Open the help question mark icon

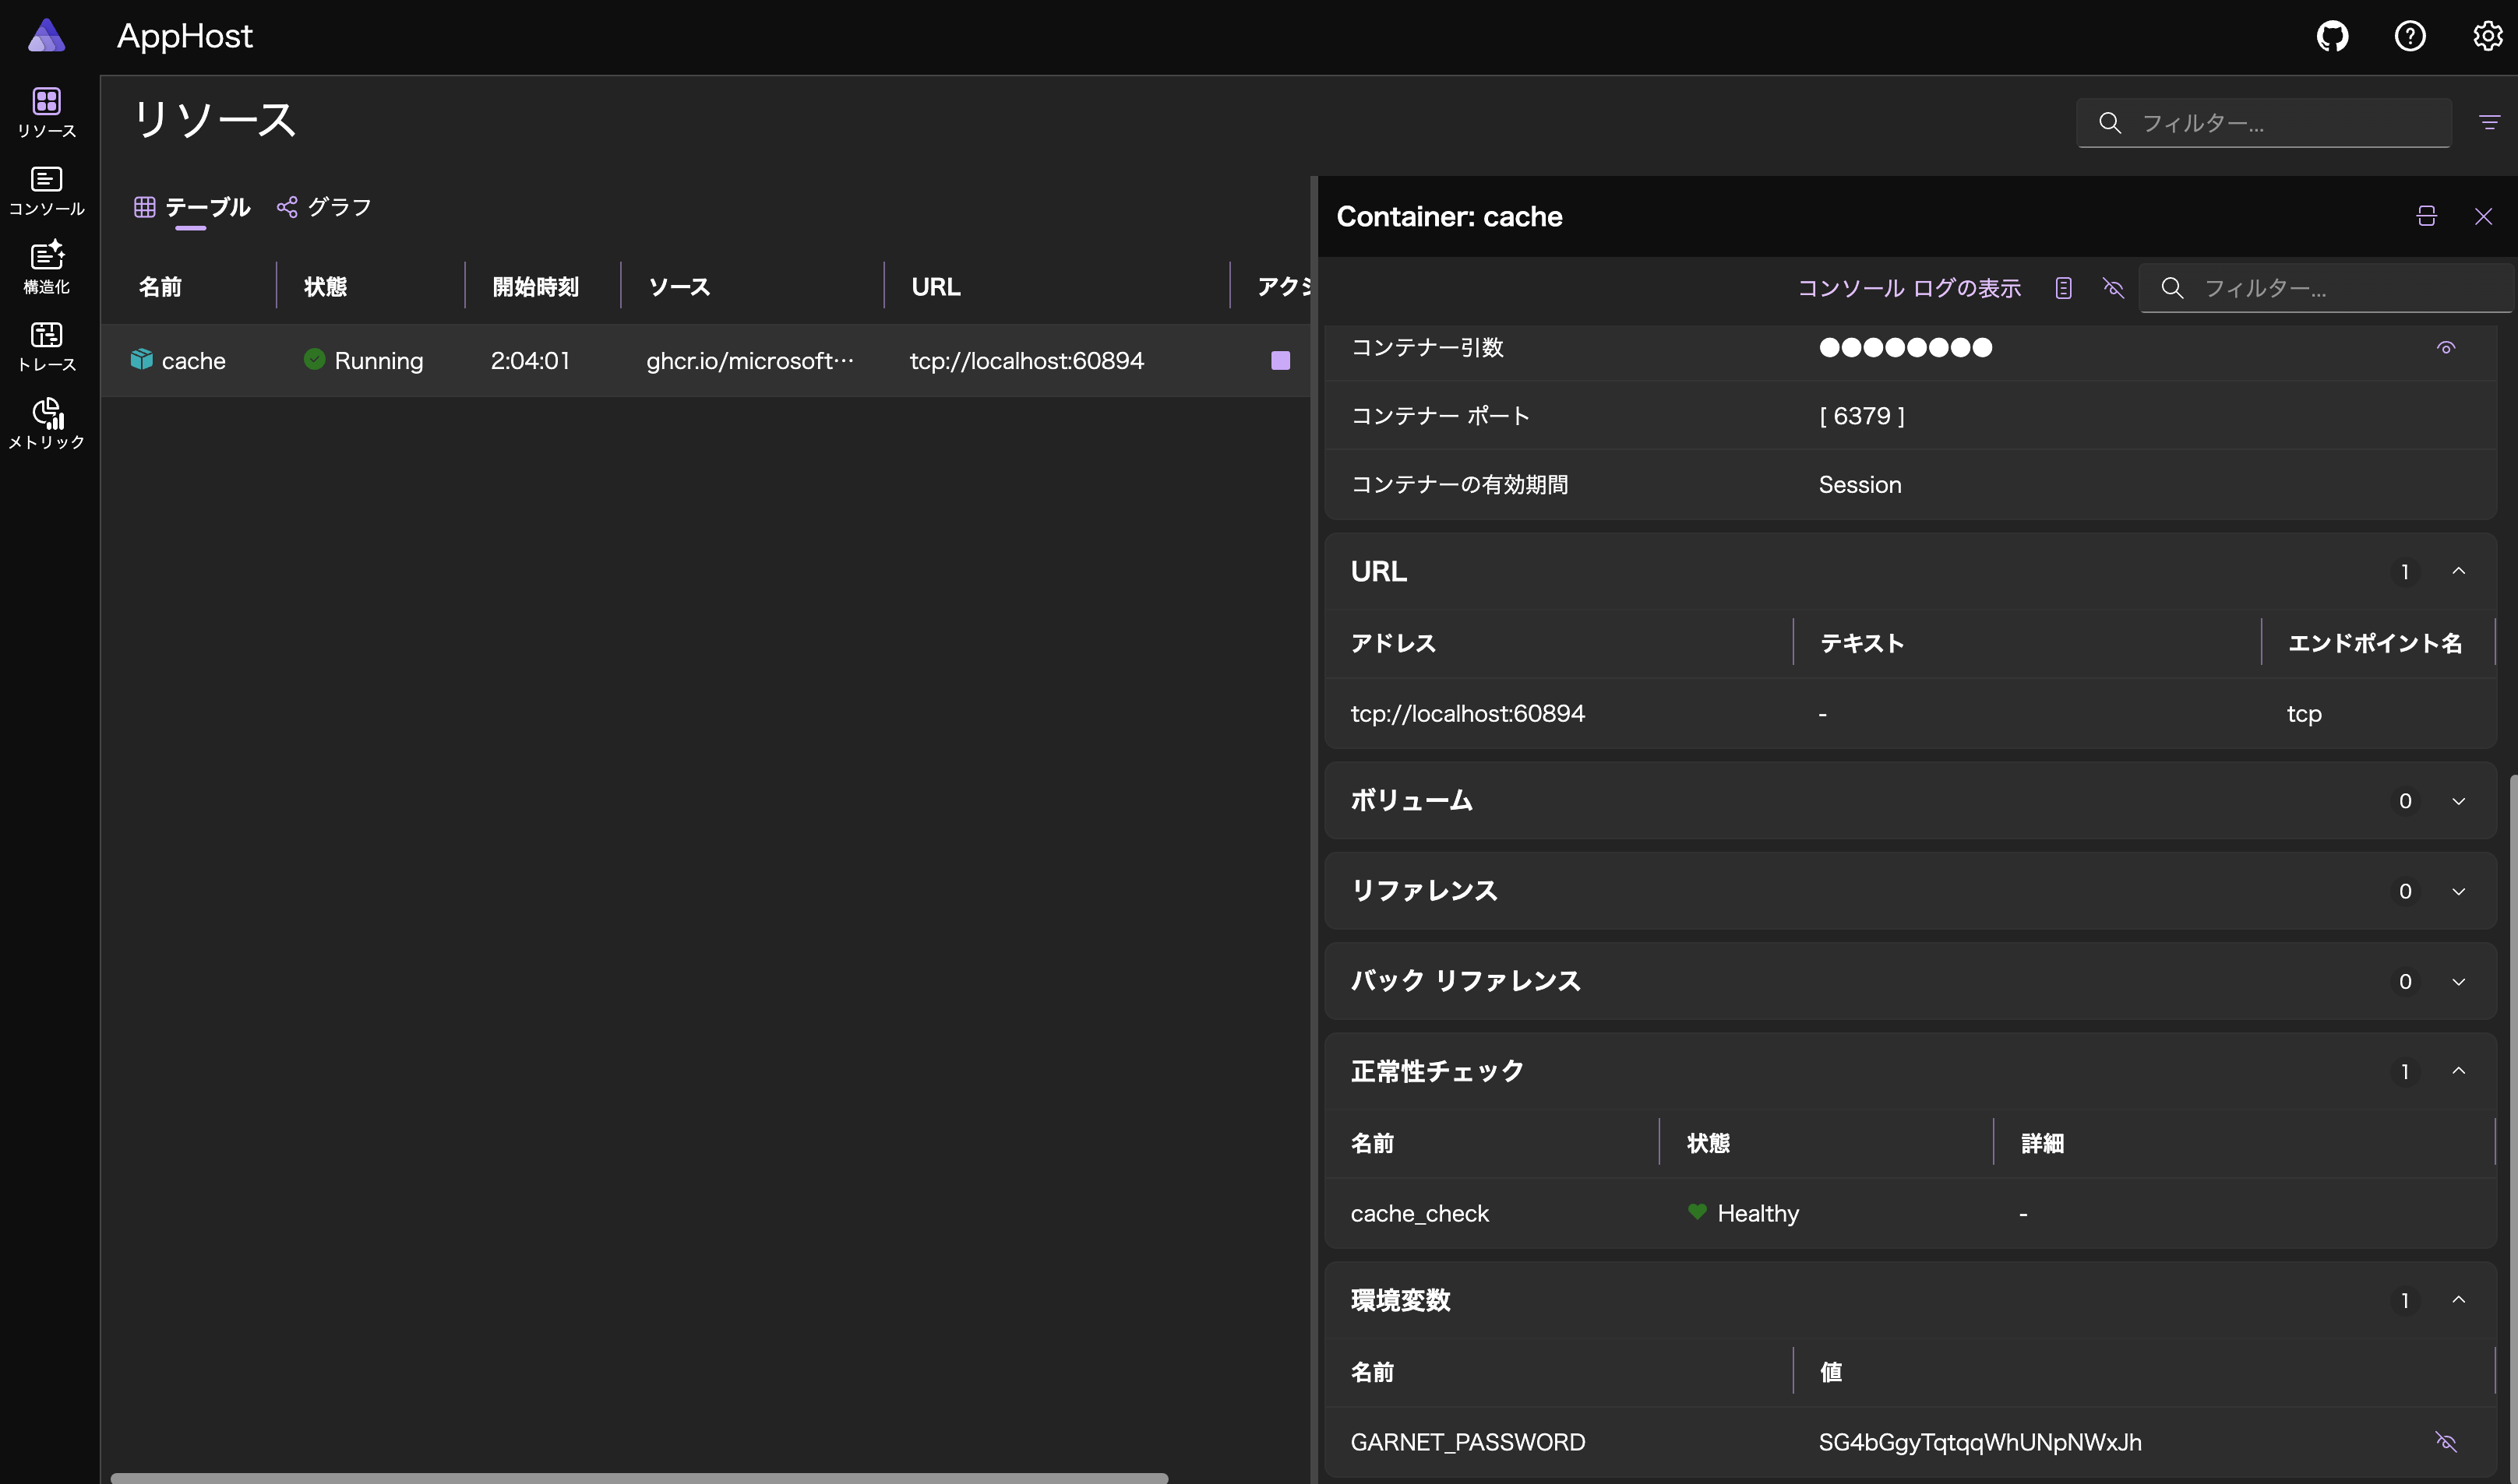pos(2409,37)
